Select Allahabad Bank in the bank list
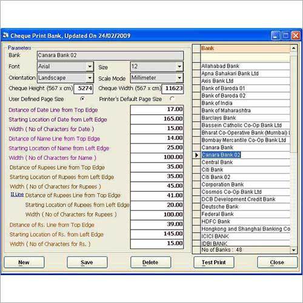 click(245, 66)
